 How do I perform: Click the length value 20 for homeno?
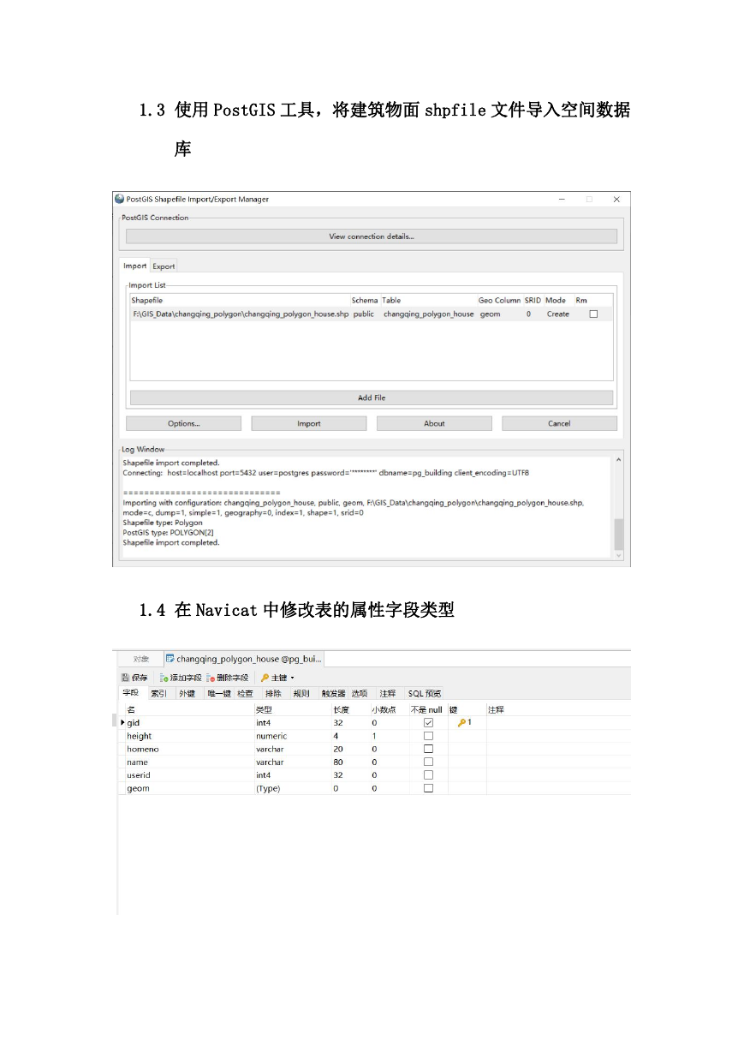[x=338, y=749]
